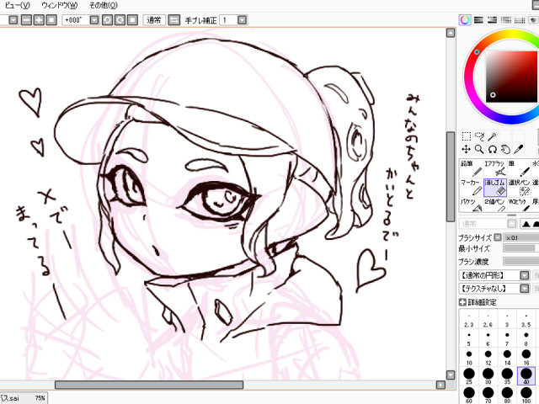Switch to the .sai canvas tab at 75%

tap(24, 398)
